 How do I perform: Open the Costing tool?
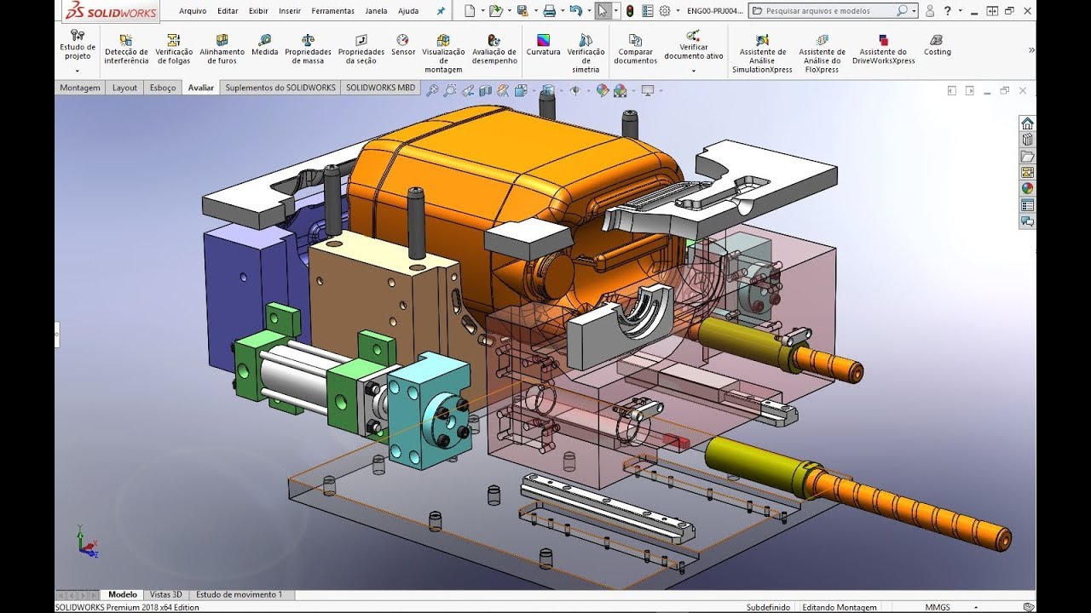click(938, 46)
